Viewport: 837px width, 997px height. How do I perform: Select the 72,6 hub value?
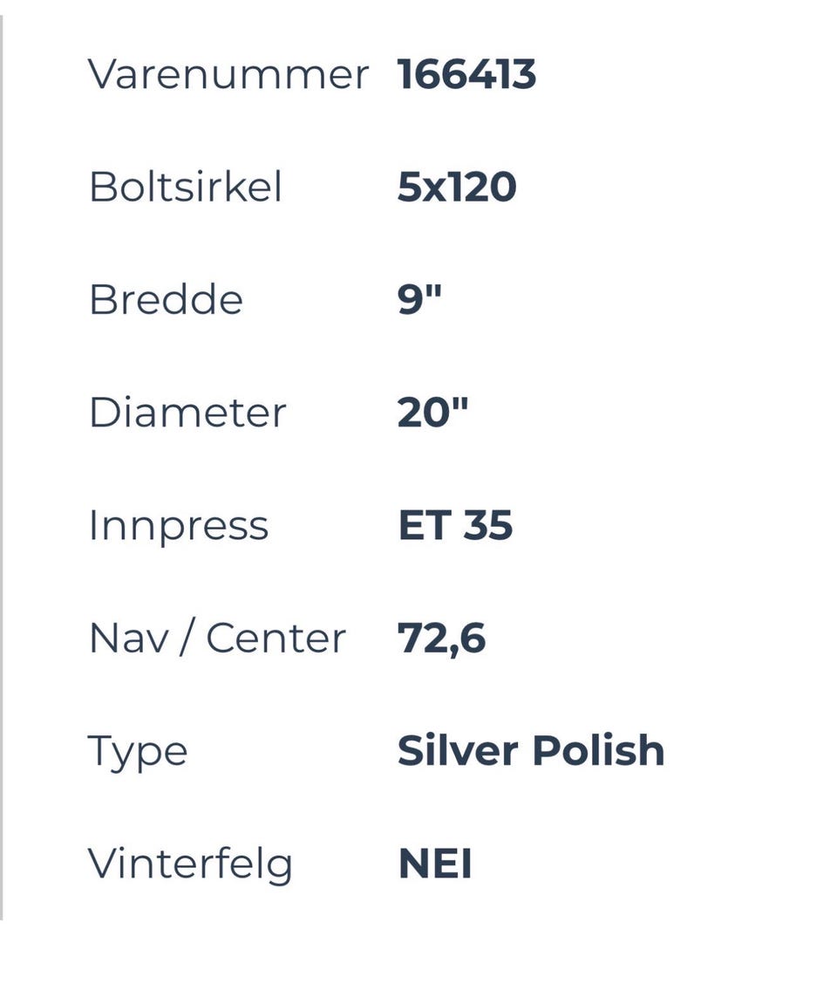(441, 638)
